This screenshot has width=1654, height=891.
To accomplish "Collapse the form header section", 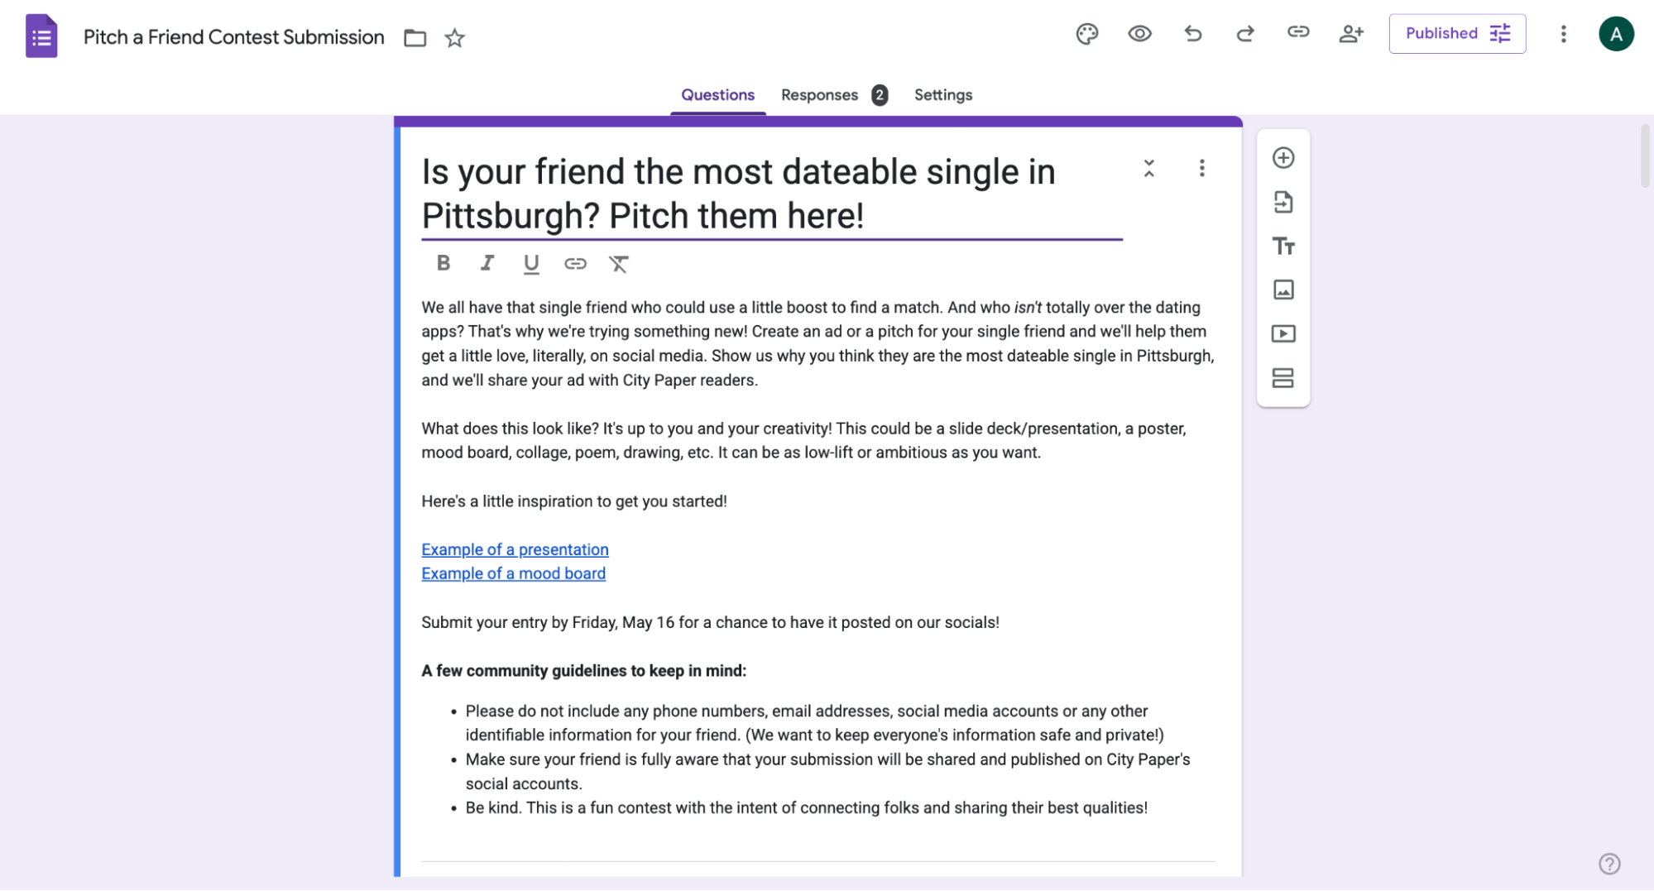I will tap(1149, 169).
